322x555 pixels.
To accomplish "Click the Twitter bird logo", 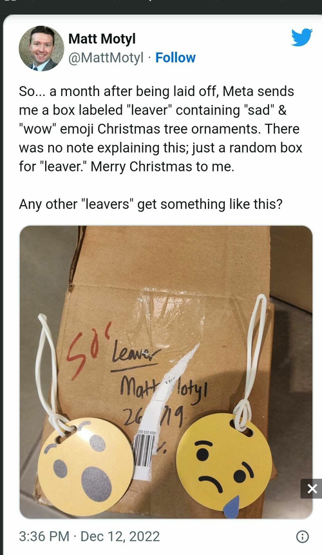I will click(301, 37).
